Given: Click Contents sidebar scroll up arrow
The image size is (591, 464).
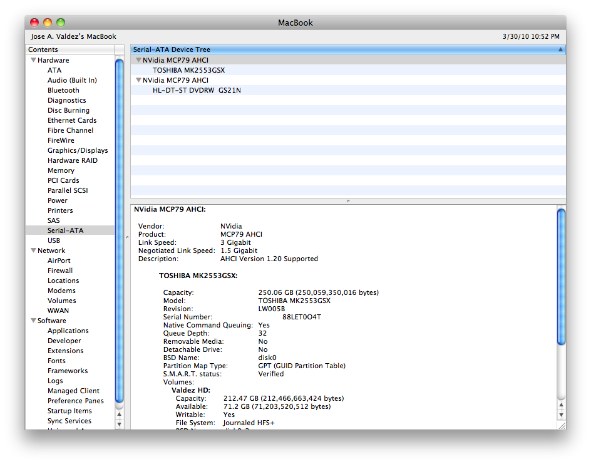Looking at the screenshot, I should point(119,415).
